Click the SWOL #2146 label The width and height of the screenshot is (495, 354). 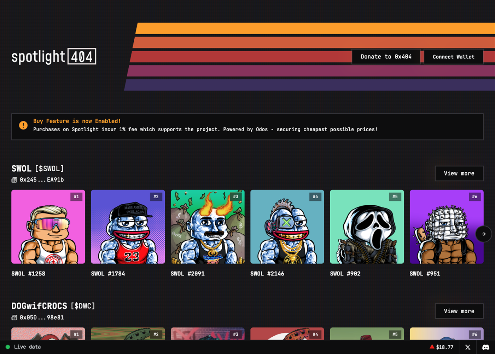(x=267, y=274)
